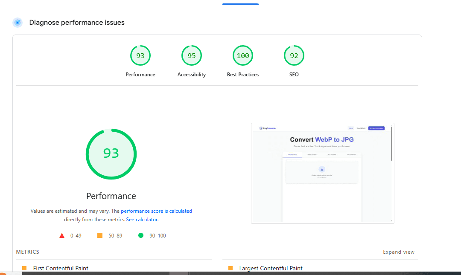Click the red triangle icon in score legend

61,235
